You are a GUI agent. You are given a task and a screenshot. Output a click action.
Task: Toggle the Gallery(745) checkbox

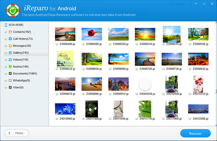(x=6, y=53)
